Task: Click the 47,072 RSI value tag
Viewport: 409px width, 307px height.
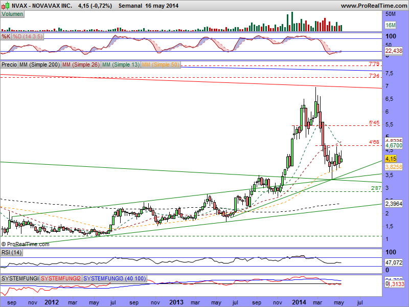Action: 394,262
